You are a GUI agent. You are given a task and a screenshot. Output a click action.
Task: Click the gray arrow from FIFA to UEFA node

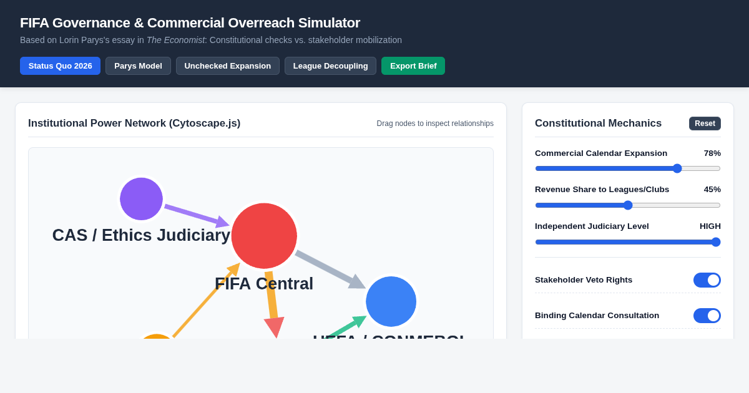[x=330, y=269]
